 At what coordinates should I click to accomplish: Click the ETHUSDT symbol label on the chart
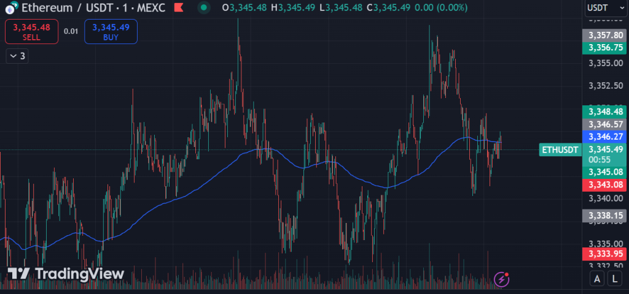pos(560,149)
